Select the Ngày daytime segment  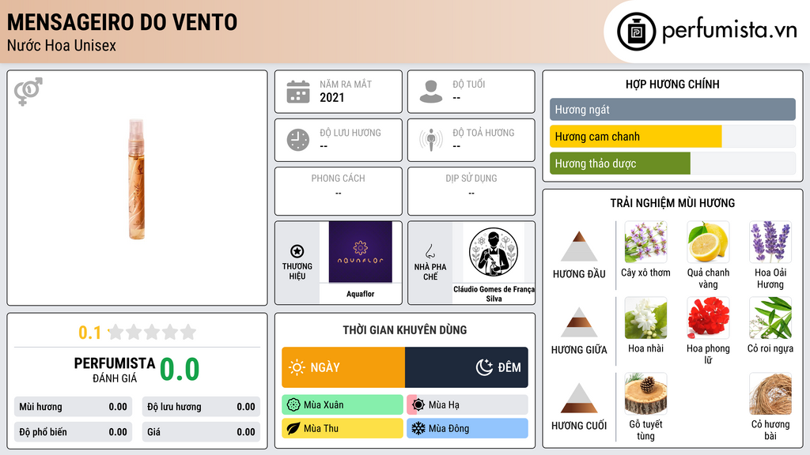pyautogui.click(x=343, y=367)
